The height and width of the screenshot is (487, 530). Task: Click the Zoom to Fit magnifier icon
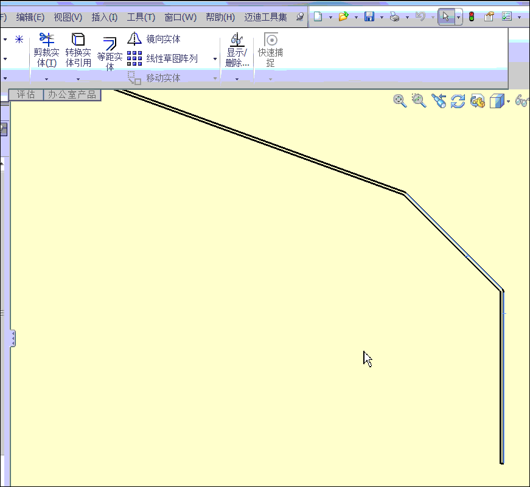pos(400,101)
